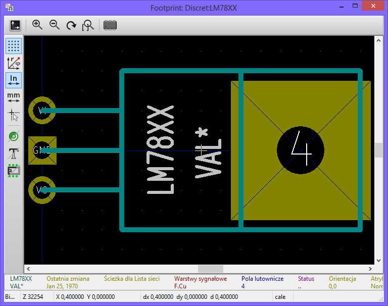Viewport: 388px width, 306px height.
Task: Redraw the view with the refresh icon
Action: pos(71,25)
